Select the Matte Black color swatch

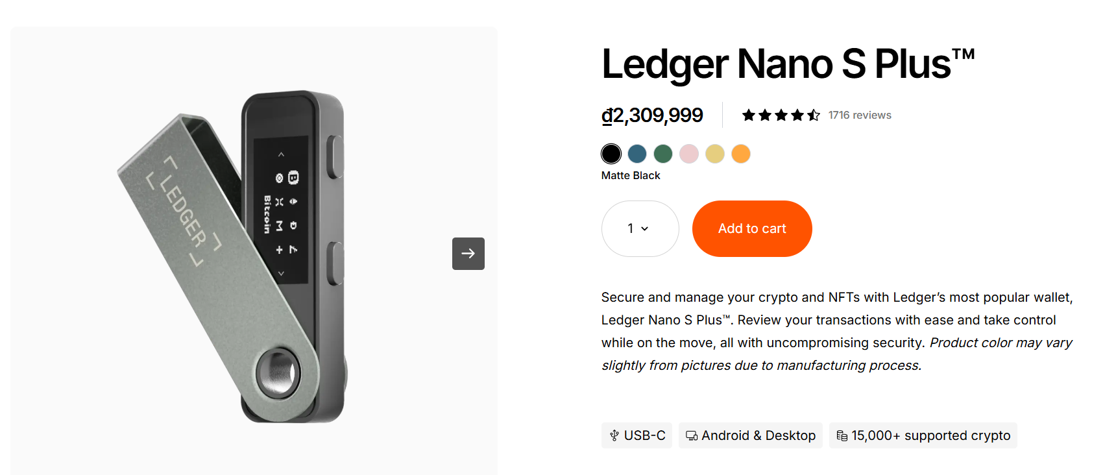[611, 154]
